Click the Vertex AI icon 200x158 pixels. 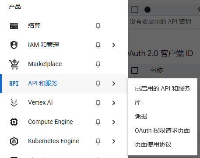(x=14, y=103)
